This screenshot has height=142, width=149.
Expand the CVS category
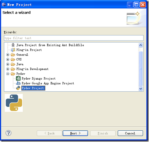8,60
